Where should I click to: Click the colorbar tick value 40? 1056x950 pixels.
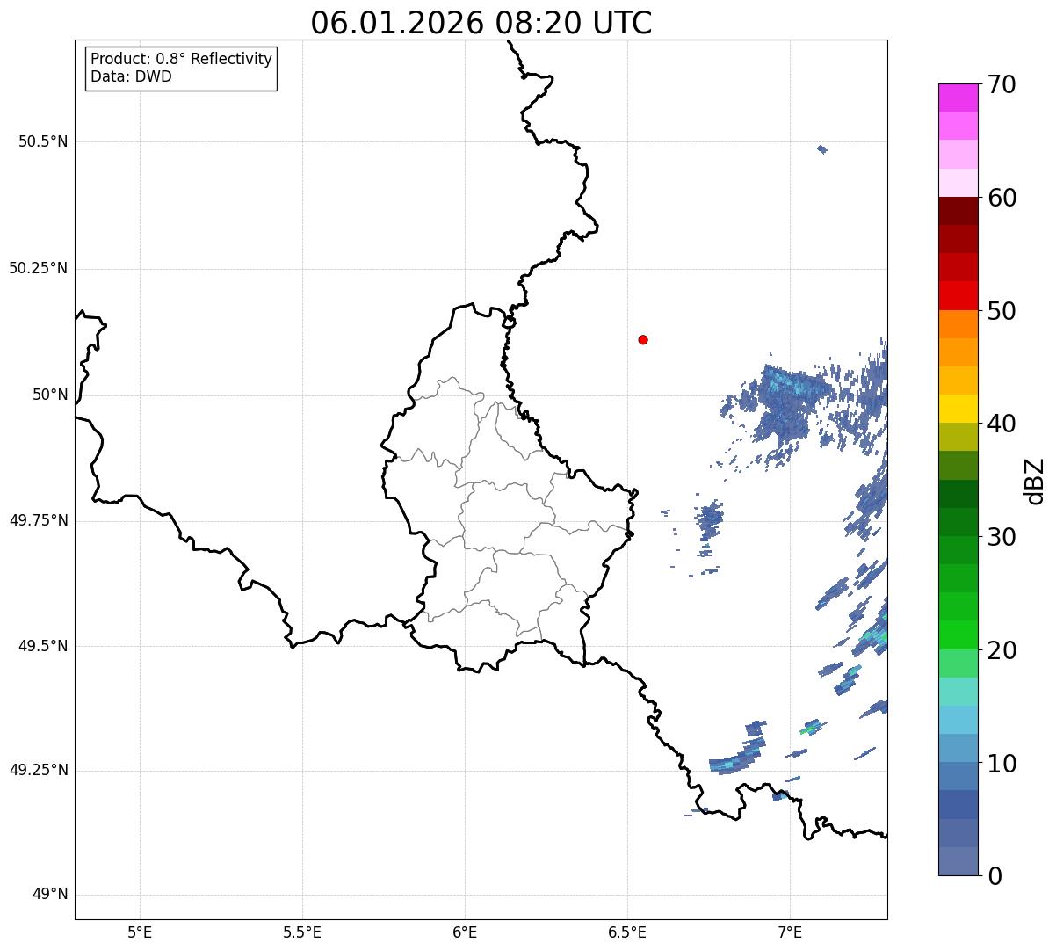(1002, 424)
